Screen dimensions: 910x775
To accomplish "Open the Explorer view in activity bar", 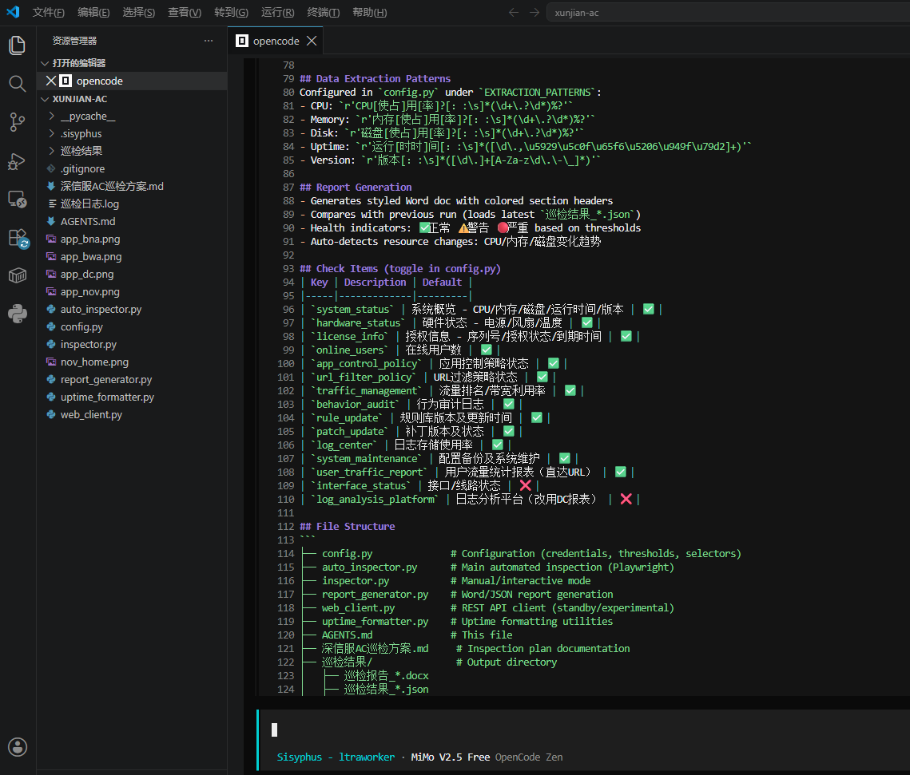I will click(18, 45).
